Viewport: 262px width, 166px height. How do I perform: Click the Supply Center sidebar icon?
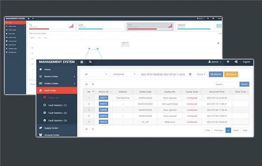click(40, 128)
